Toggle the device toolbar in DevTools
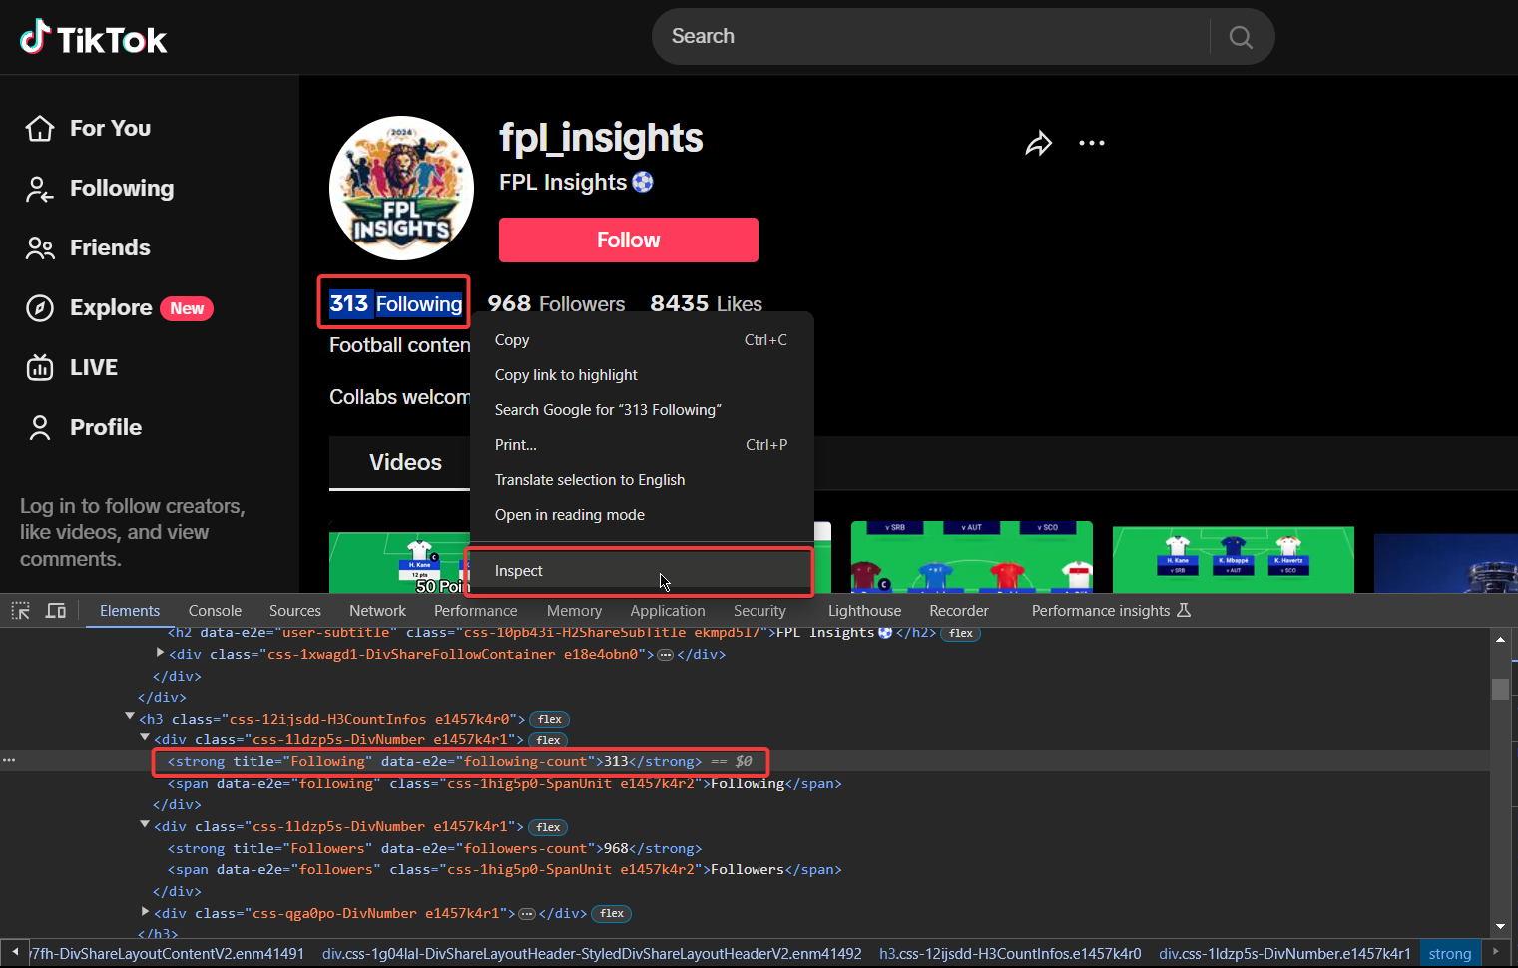The image size is (1518, 968). (x=55, y=610)
